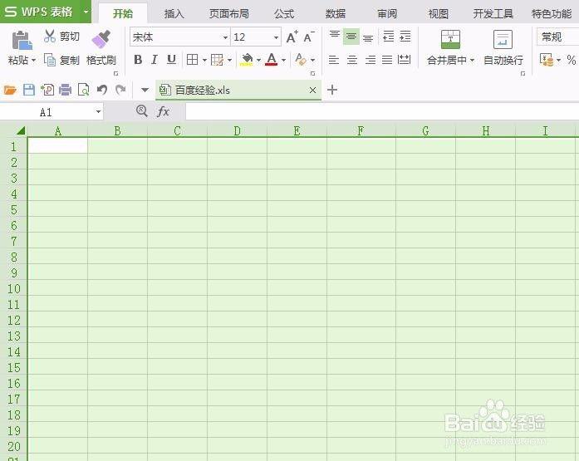
Task: Decrease font size with A- icon
Action: (309, 37)
